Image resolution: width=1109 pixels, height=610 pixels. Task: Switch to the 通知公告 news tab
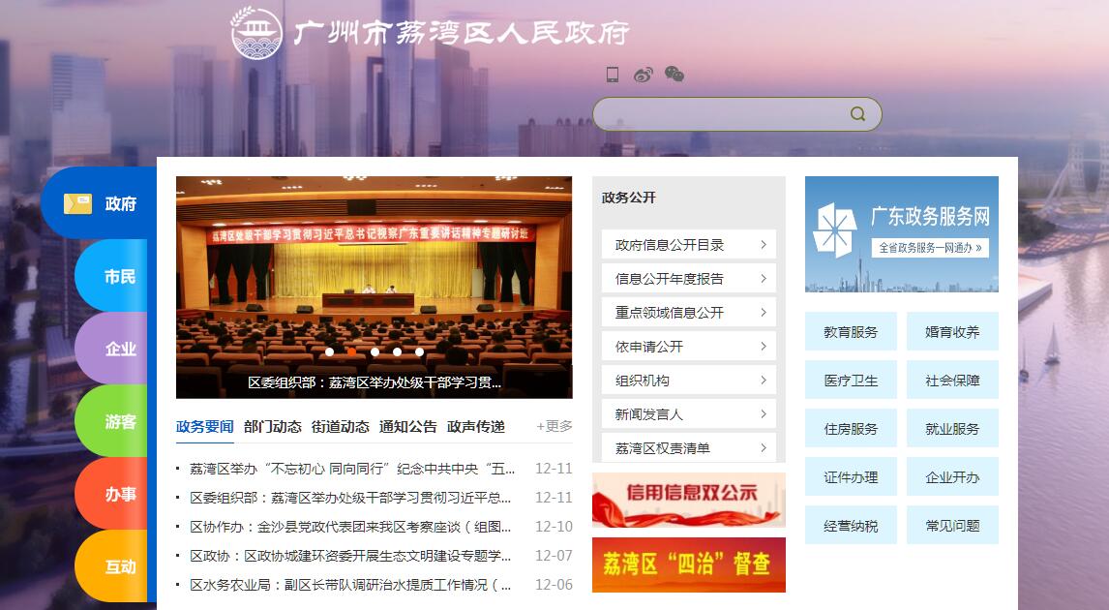coord(408,427)
